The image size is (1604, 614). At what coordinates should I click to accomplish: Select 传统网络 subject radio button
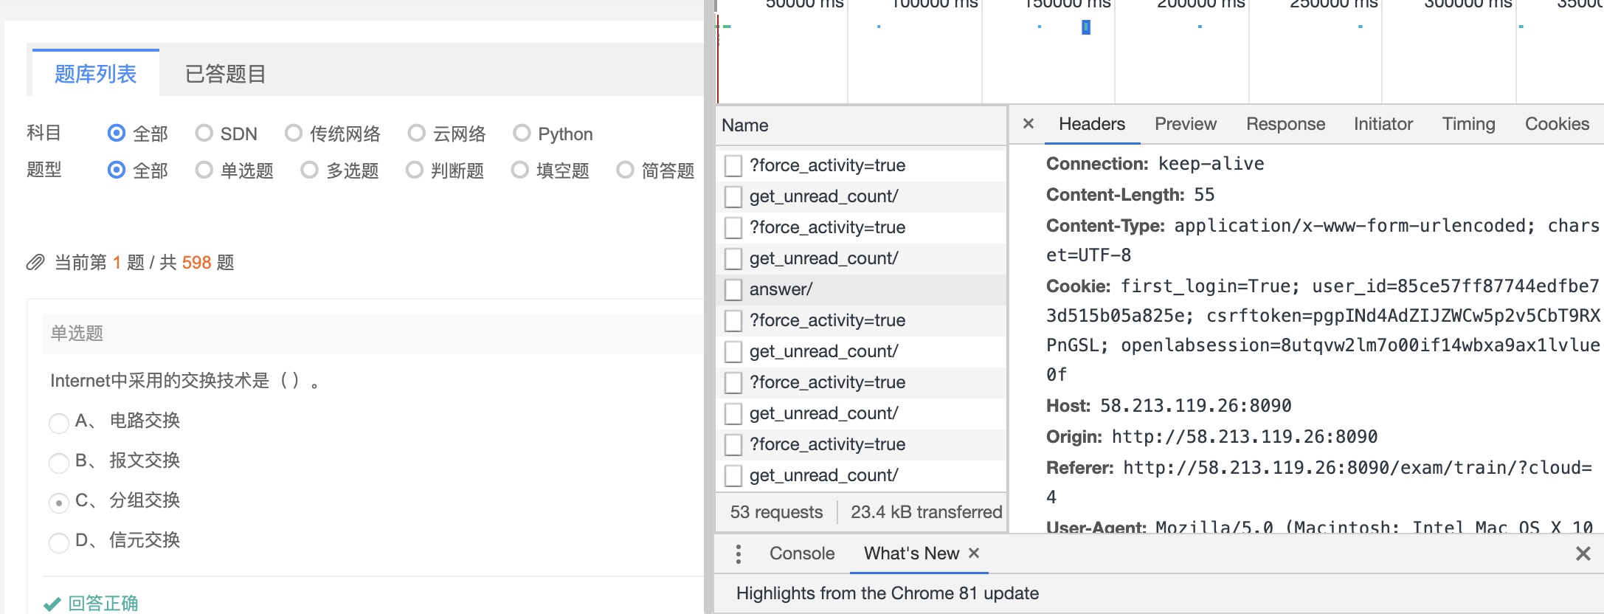pyautogui.click(x=294, y=133)
